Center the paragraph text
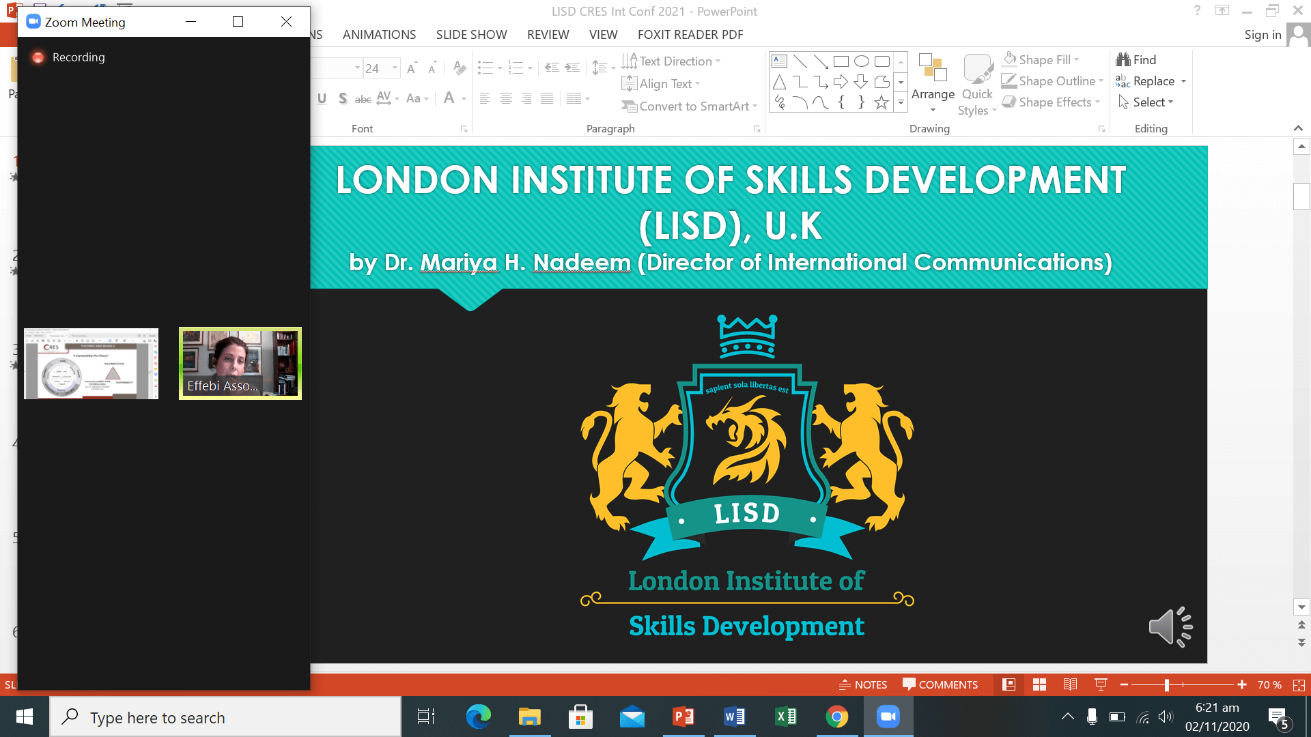The width and height of the screenshot is (1311, 737). (506, 99)
